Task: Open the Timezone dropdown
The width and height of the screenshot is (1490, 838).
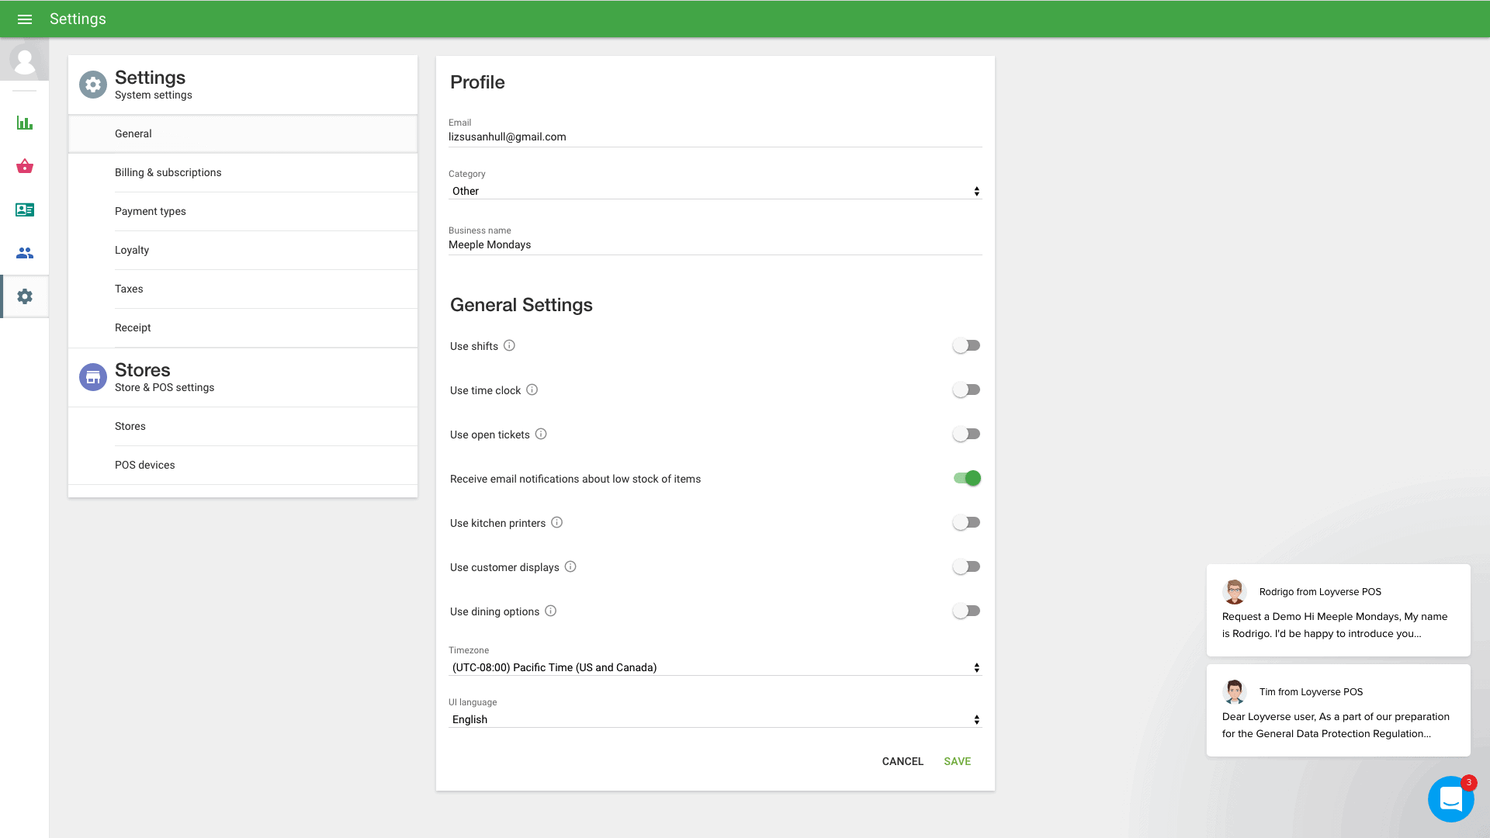Action: pos(715,667)
